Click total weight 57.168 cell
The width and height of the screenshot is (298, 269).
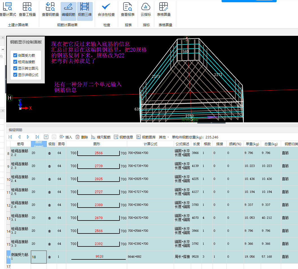[x=267, y=257]
